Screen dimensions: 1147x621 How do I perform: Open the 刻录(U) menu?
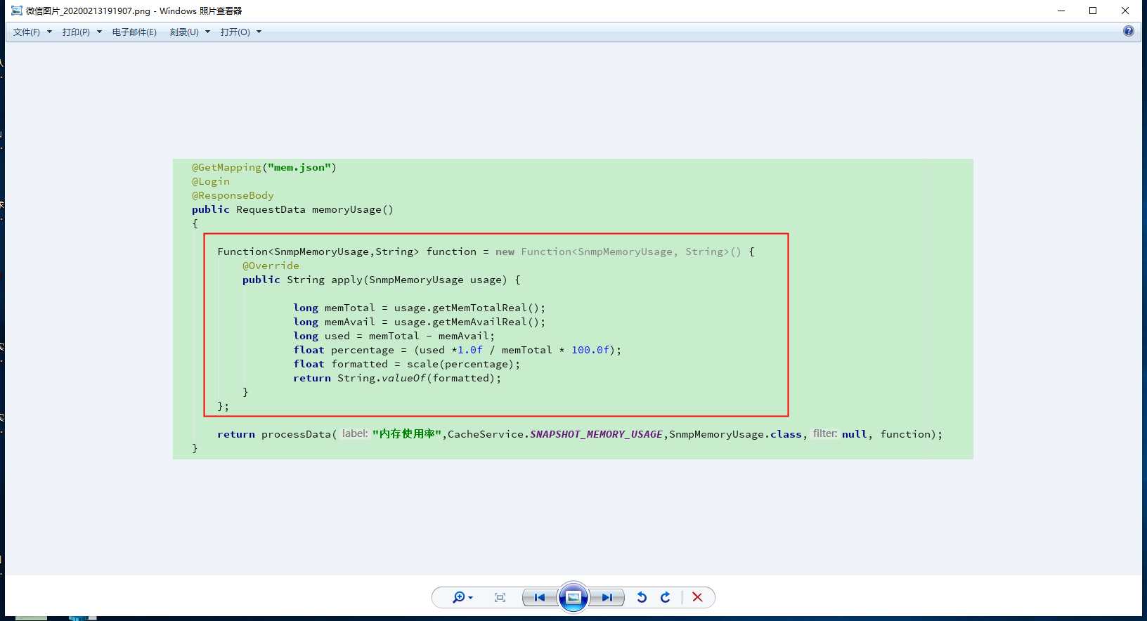click(184, 32)
